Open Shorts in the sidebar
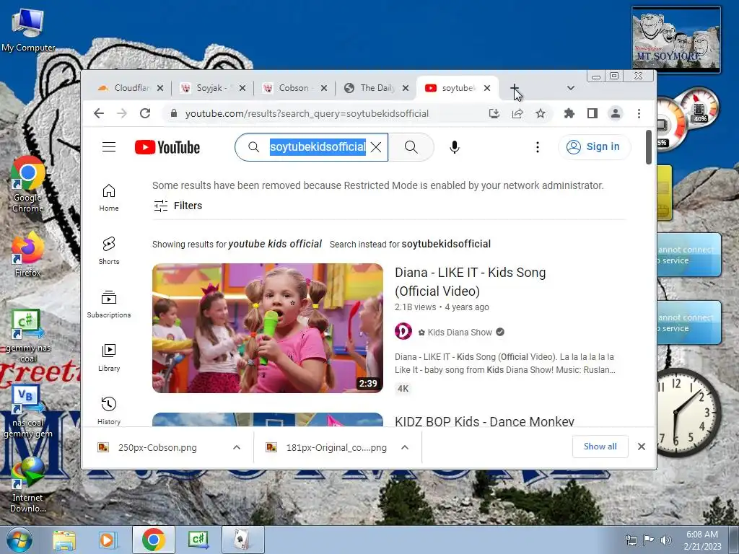The width and height of the screenshot is (739, 554). point(109,250)
